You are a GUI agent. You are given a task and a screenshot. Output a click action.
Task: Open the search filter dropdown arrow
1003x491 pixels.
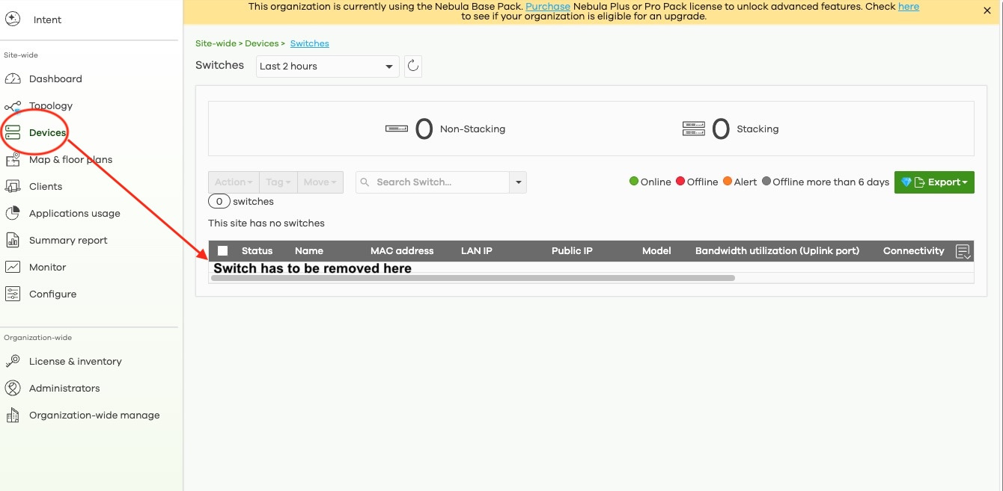518,182
